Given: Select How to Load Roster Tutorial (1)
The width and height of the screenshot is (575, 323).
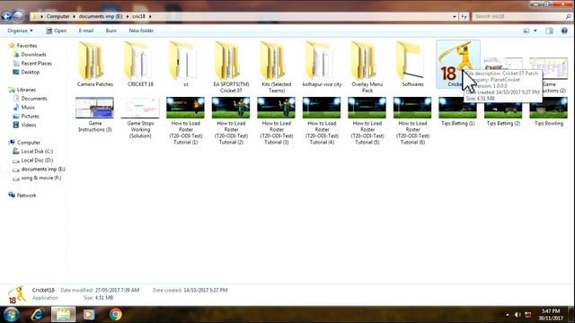Looking at the screenshot, I should [186, 121].
